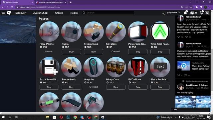
Task: Open Photoshop from the taskbar
Action: point(68,117)
